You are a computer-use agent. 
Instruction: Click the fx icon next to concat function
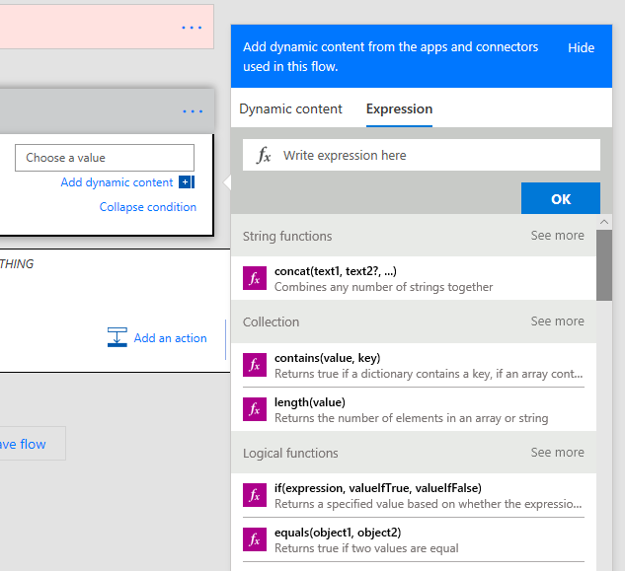pyautogui.click(x=255, y=278)
